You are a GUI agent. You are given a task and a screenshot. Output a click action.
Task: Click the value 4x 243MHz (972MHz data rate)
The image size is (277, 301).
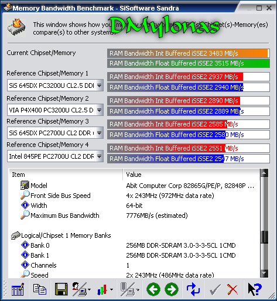click(170, 196)
